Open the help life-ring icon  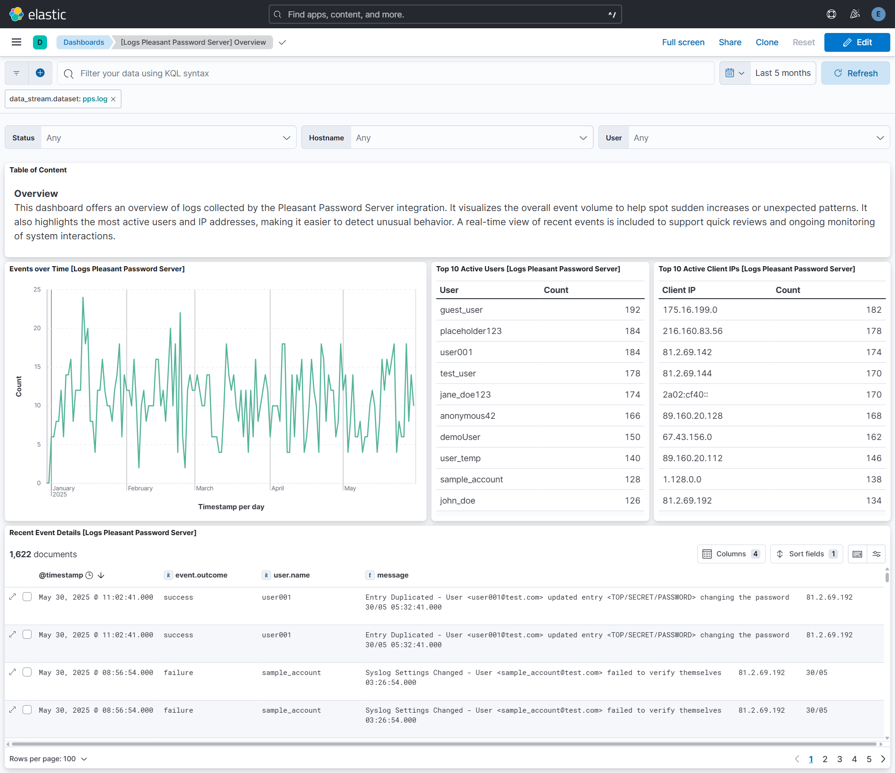point(831,14)
